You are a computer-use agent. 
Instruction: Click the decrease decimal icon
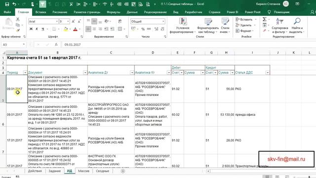162,29
